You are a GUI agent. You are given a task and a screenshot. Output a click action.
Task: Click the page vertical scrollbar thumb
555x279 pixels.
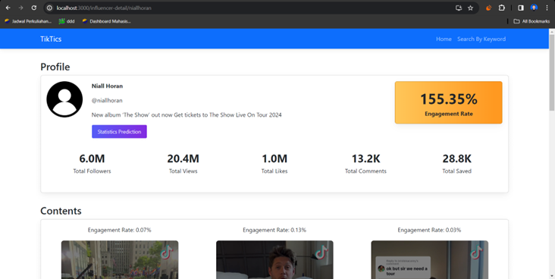click(552, 73)
